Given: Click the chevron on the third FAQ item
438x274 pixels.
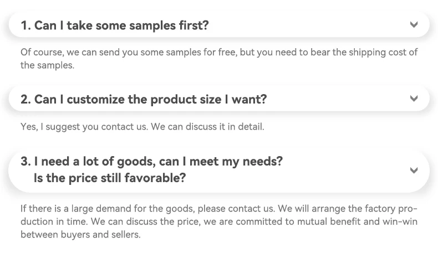Looking at the screenshot, I should tap(414, 170).
